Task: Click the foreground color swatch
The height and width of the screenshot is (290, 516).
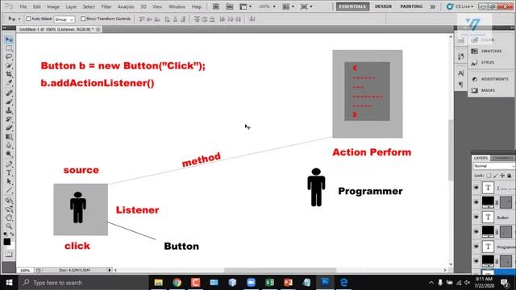Action: (7, 242)
